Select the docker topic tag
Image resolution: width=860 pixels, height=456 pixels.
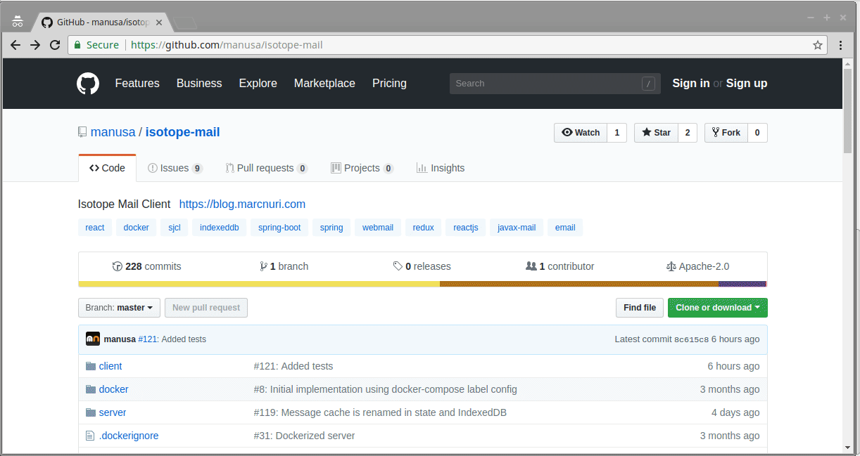(x=137, y=228)
